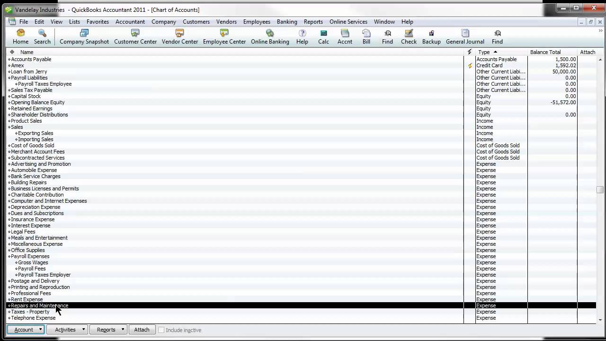The width and height of the screenshot is (606, 341).
Task: Open the Window menu
Action: point(384,22)
